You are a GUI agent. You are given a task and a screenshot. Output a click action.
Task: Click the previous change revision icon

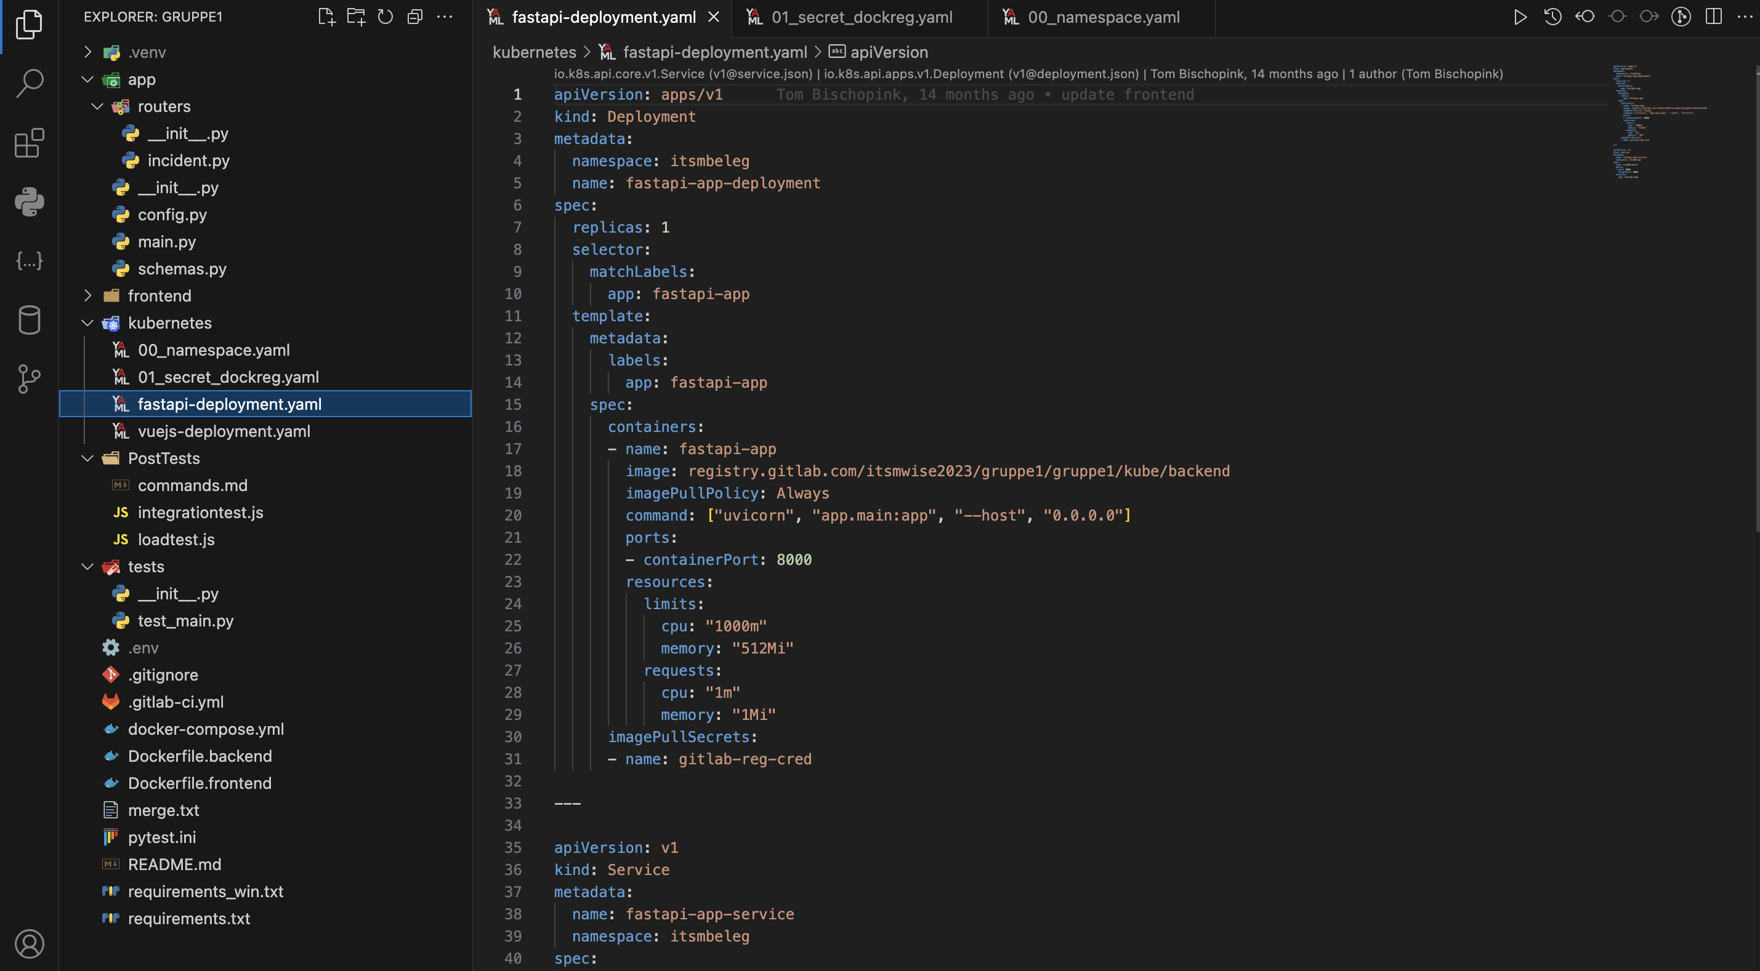click(x=1584, y=17)
